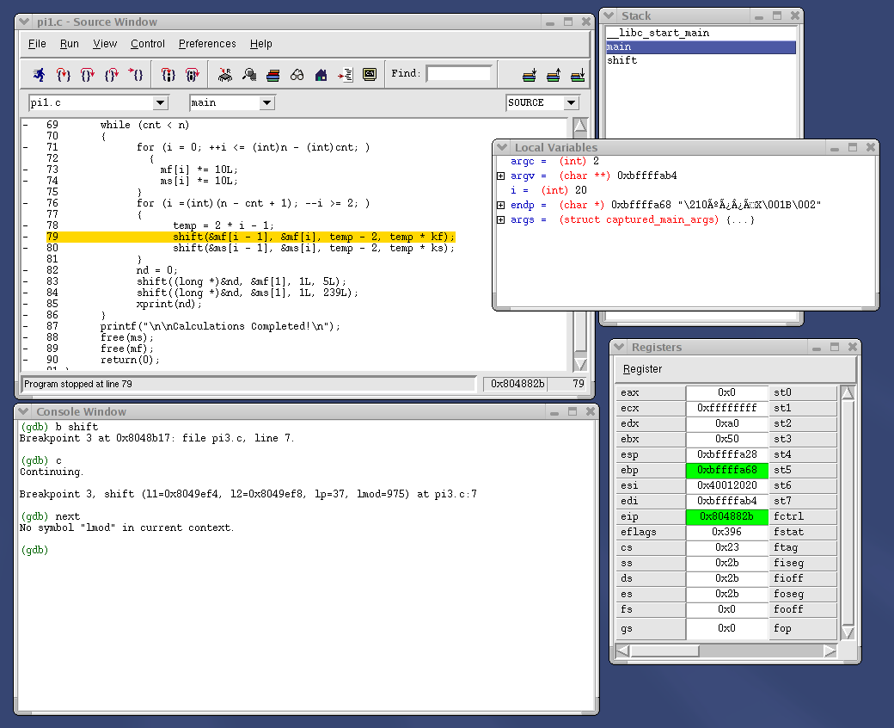
Task: Open the Stack window title bar menu icon
Action: (609, 15)
